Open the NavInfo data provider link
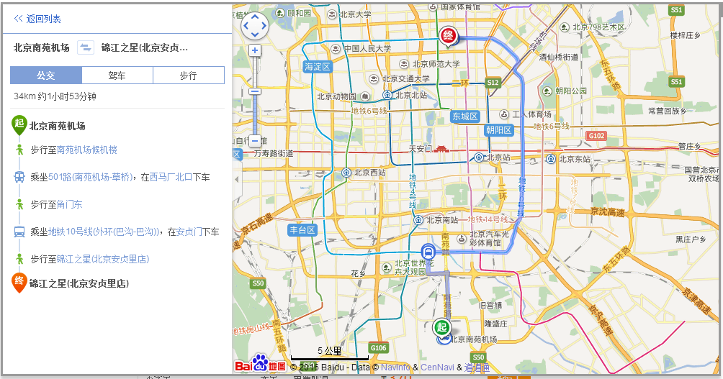 point(395,367)
